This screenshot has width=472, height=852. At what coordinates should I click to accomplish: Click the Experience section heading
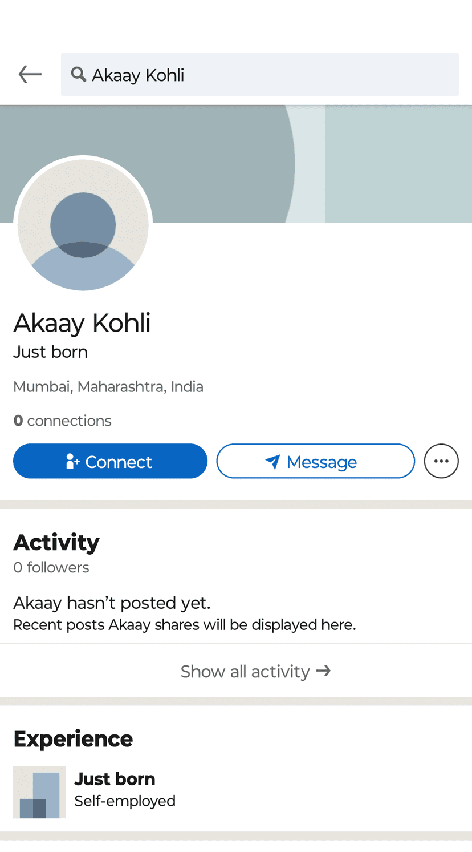coord(73,739)
